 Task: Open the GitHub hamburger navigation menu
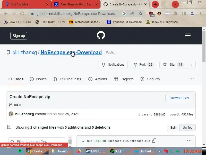188,35
